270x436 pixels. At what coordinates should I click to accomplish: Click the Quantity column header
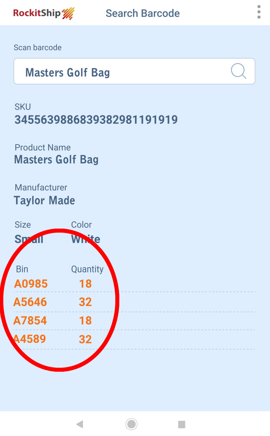tap(87, 269)
